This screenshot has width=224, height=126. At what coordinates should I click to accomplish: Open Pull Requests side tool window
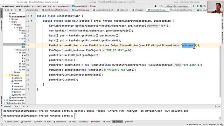click(x=1, y=26)
